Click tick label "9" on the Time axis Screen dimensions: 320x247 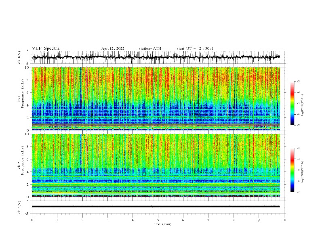[259, 220]
